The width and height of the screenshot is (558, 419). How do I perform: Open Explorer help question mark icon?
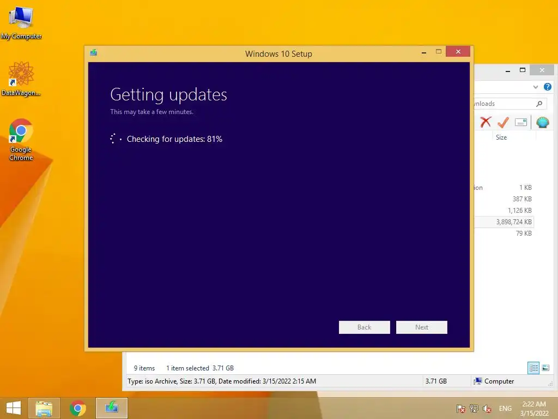pyautogui.click(x=547, y=87)
